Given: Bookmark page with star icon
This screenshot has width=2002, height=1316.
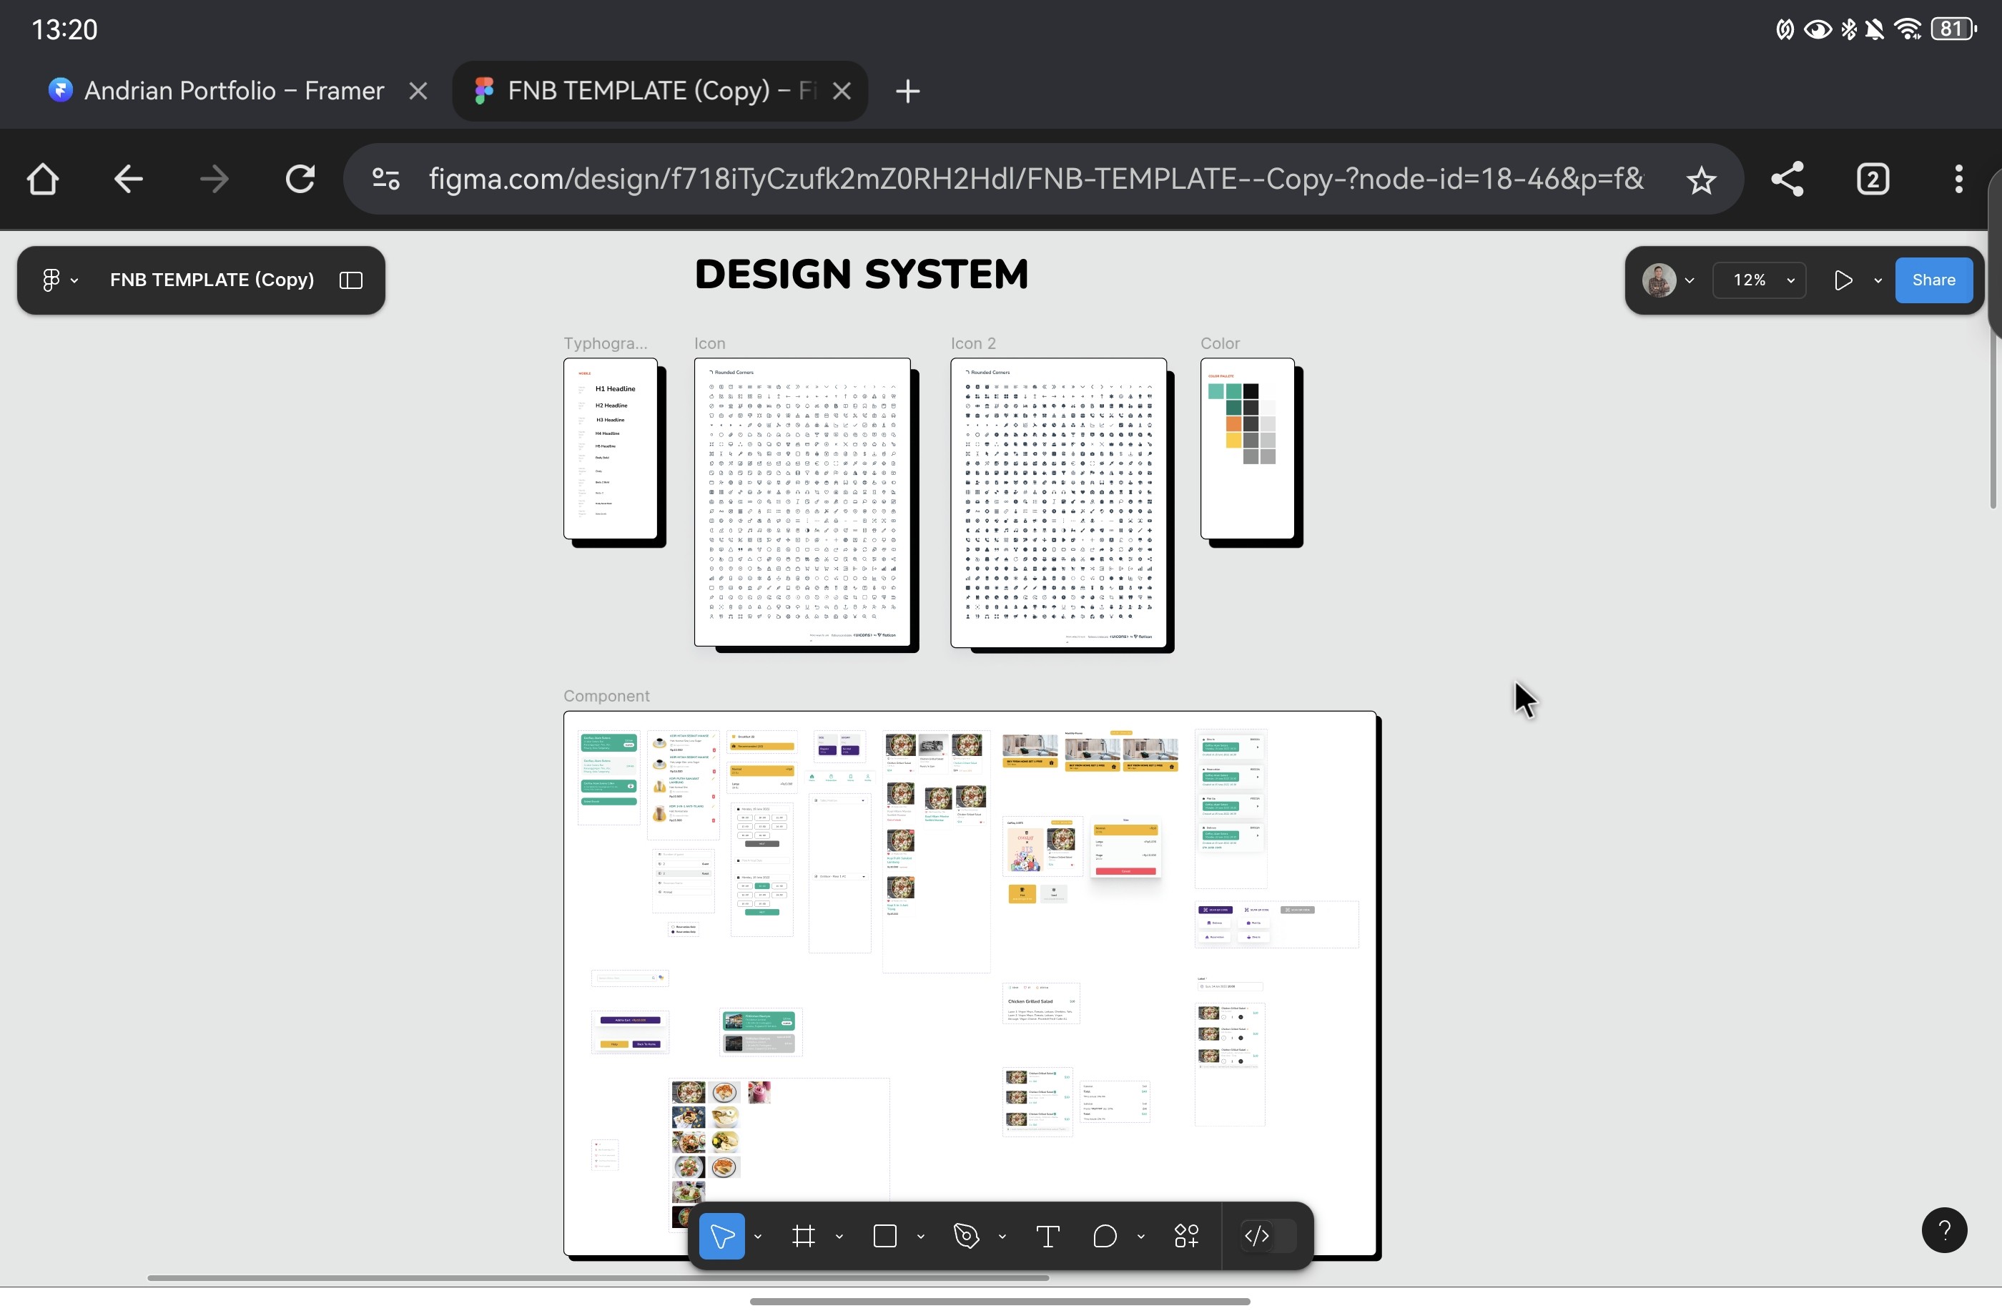Looking at the screenshot, I should (1701, 180).
